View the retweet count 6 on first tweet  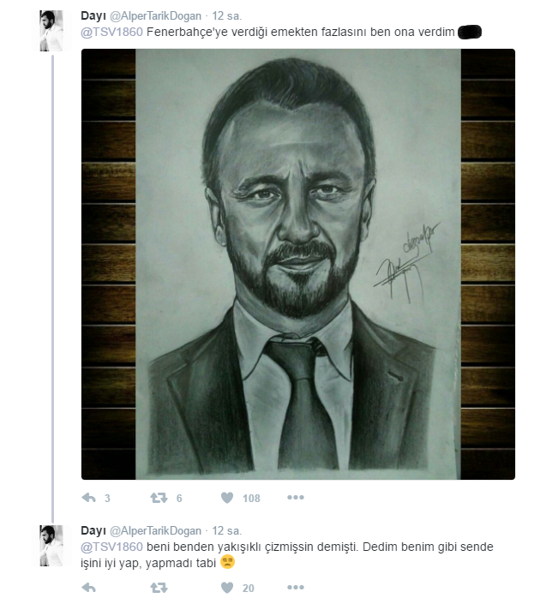click(x=179, y=499)
